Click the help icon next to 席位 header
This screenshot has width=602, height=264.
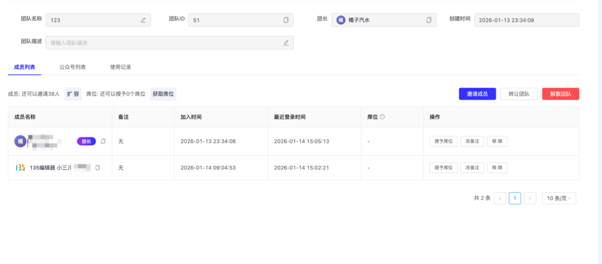(382, 118)
